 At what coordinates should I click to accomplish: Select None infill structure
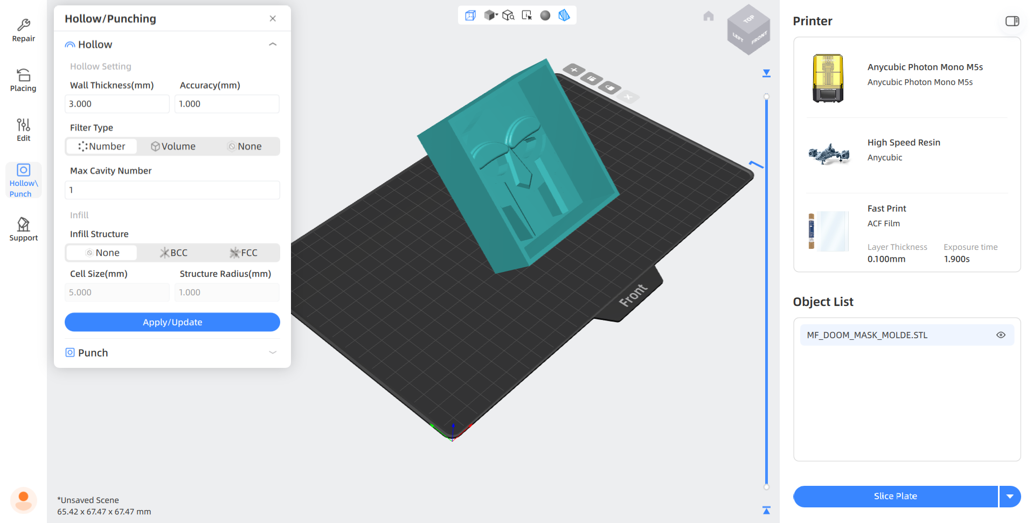click(101, 253)
